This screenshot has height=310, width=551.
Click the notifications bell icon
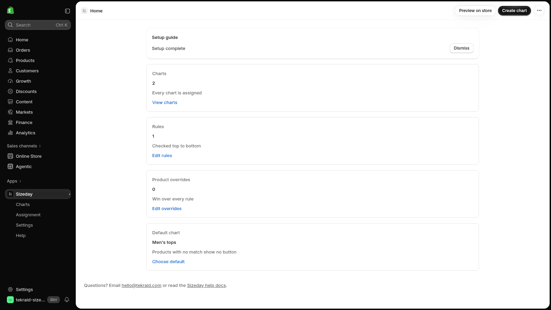[67, 300]
